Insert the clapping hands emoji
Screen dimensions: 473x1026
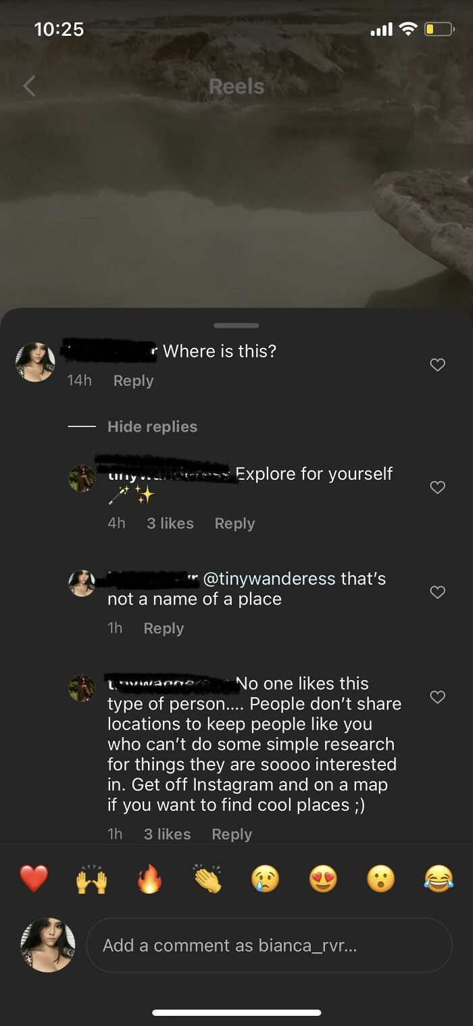click(207, 879)
